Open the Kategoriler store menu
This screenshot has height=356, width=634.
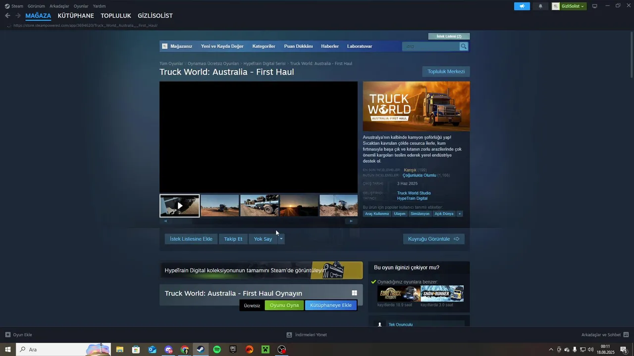(264, 46)
